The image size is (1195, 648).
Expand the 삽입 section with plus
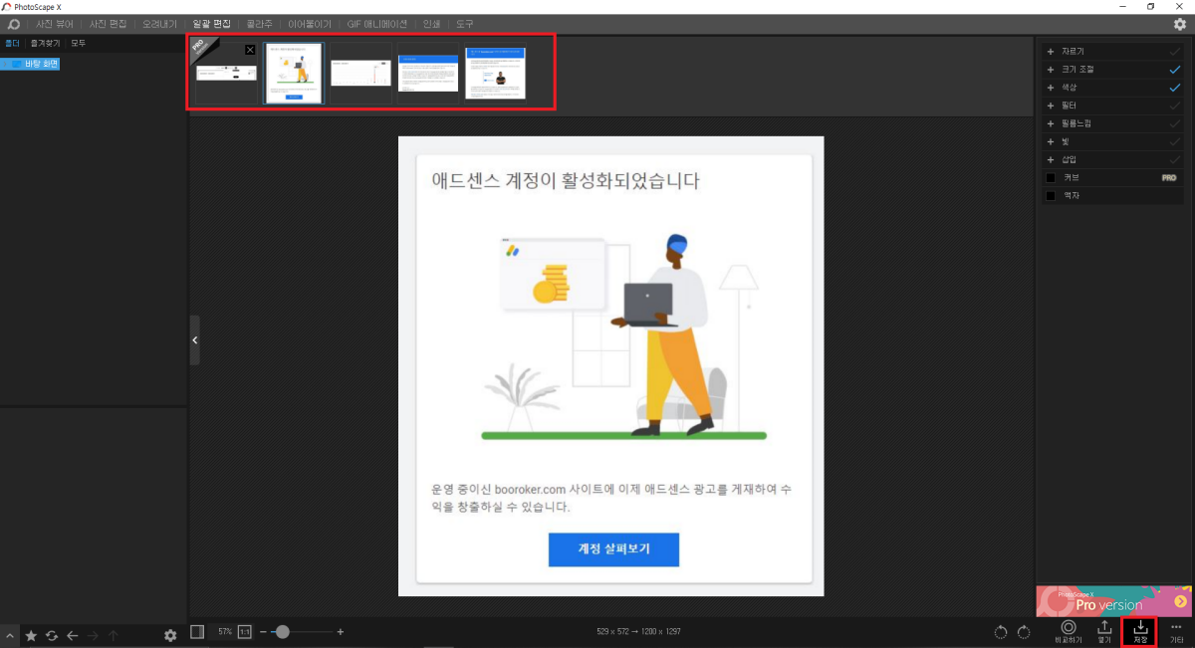(1051, 159)
